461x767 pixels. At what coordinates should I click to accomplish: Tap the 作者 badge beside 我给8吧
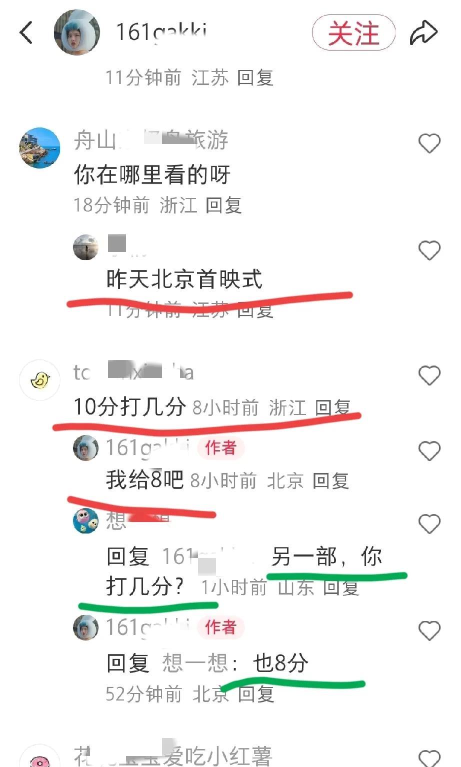[x=220, y=447]
